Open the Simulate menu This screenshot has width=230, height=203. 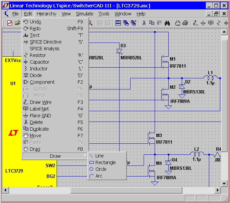coord(85,14)
